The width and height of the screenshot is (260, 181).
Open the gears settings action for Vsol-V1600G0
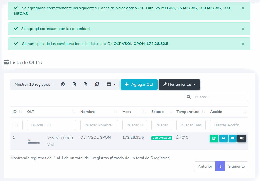(242, 138)
